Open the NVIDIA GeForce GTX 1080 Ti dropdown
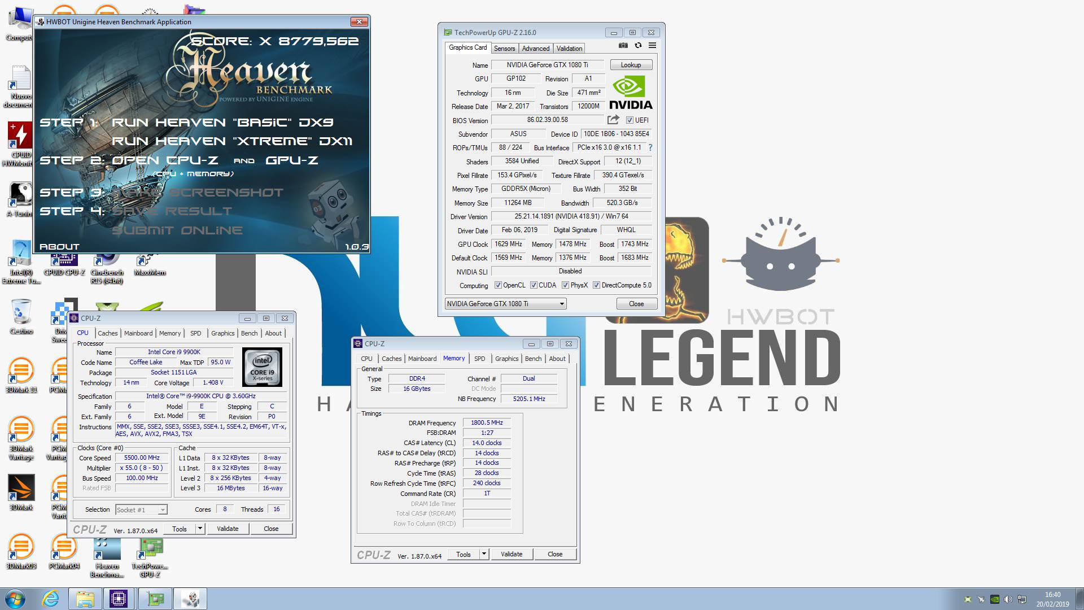The image size is (1084, 610). pyautogui.click(x=505, y=304)
